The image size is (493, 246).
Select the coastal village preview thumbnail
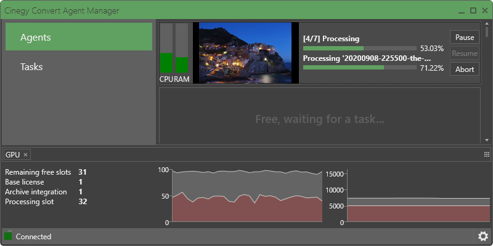coord(245,53)
